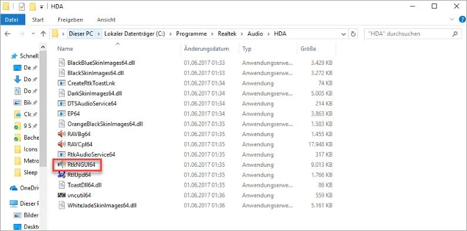Select the DTSAudioService64 application icon
The height and width of the screenshot is (231, 467).
pos(61,104)
